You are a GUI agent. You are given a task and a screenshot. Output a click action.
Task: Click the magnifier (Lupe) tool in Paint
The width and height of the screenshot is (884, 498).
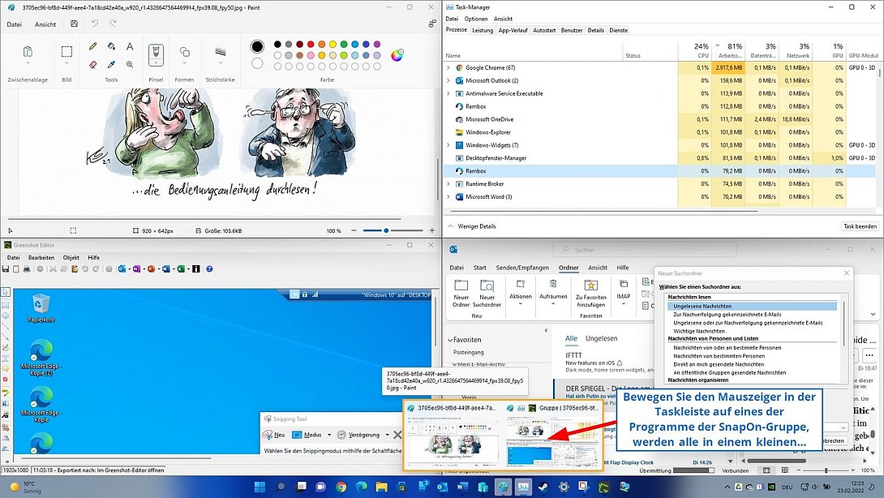[130, 64]
